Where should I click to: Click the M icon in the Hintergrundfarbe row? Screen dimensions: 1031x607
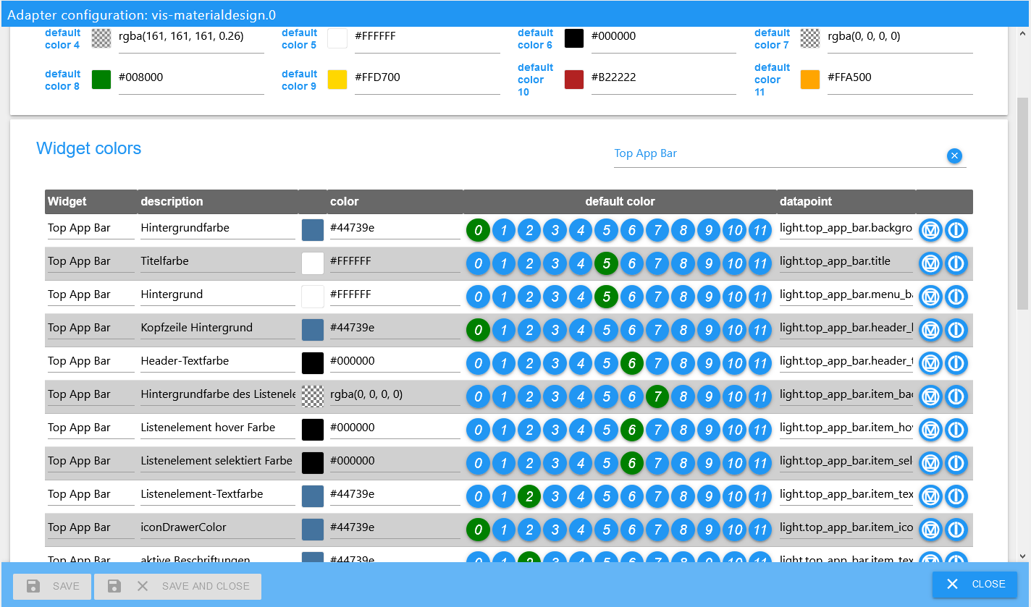pyautogui.click(x=930, y=230)
